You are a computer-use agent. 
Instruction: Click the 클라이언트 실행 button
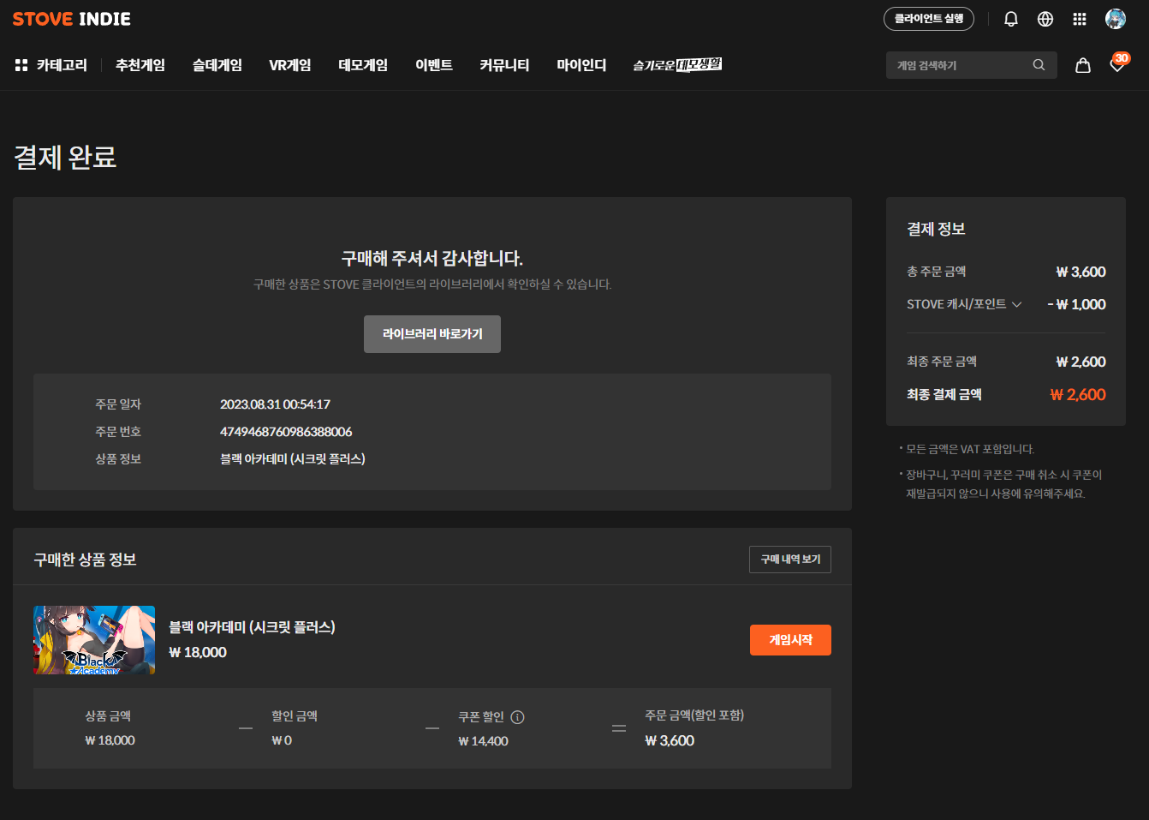coord(929,19)
